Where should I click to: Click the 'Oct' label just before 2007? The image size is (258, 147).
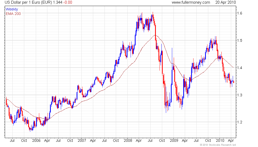(70, 141)
